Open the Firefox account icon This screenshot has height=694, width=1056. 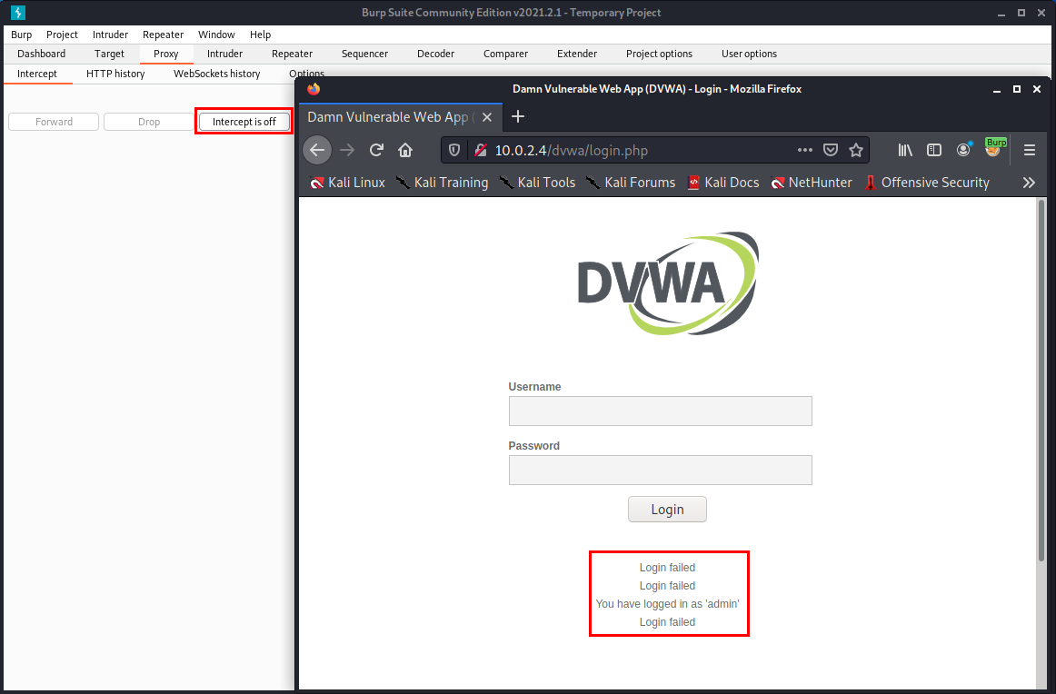coord(963,150)
